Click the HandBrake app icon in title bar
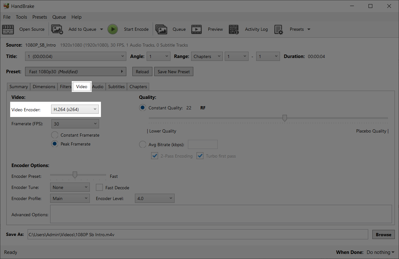This screenshot has height=259, width=399. (x=6, y=6)
